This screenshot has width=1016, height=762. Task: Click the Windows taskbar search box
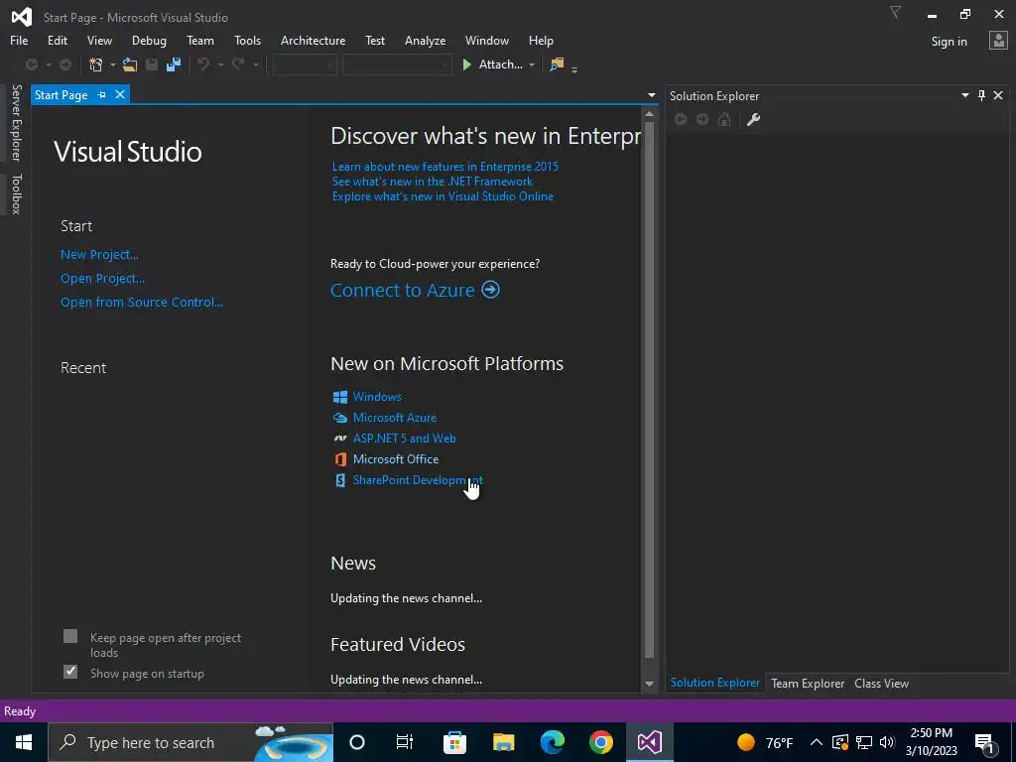pyautogui.click(x=190, y=742)
